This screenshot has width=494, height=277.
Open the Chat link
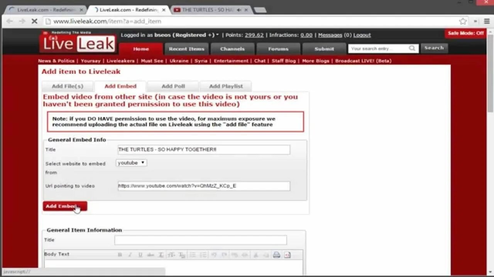pos(260,61)
